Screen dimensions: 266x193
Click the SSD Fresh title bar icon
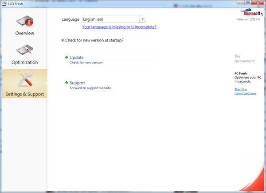click(4, 4)
